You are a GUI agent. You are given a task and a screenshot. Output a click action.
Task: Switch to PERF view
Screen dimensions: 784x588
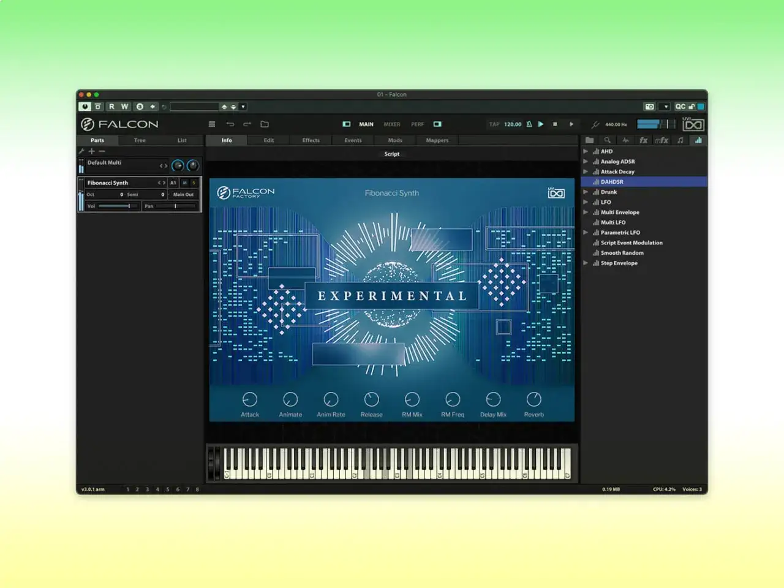pos(418,124)
